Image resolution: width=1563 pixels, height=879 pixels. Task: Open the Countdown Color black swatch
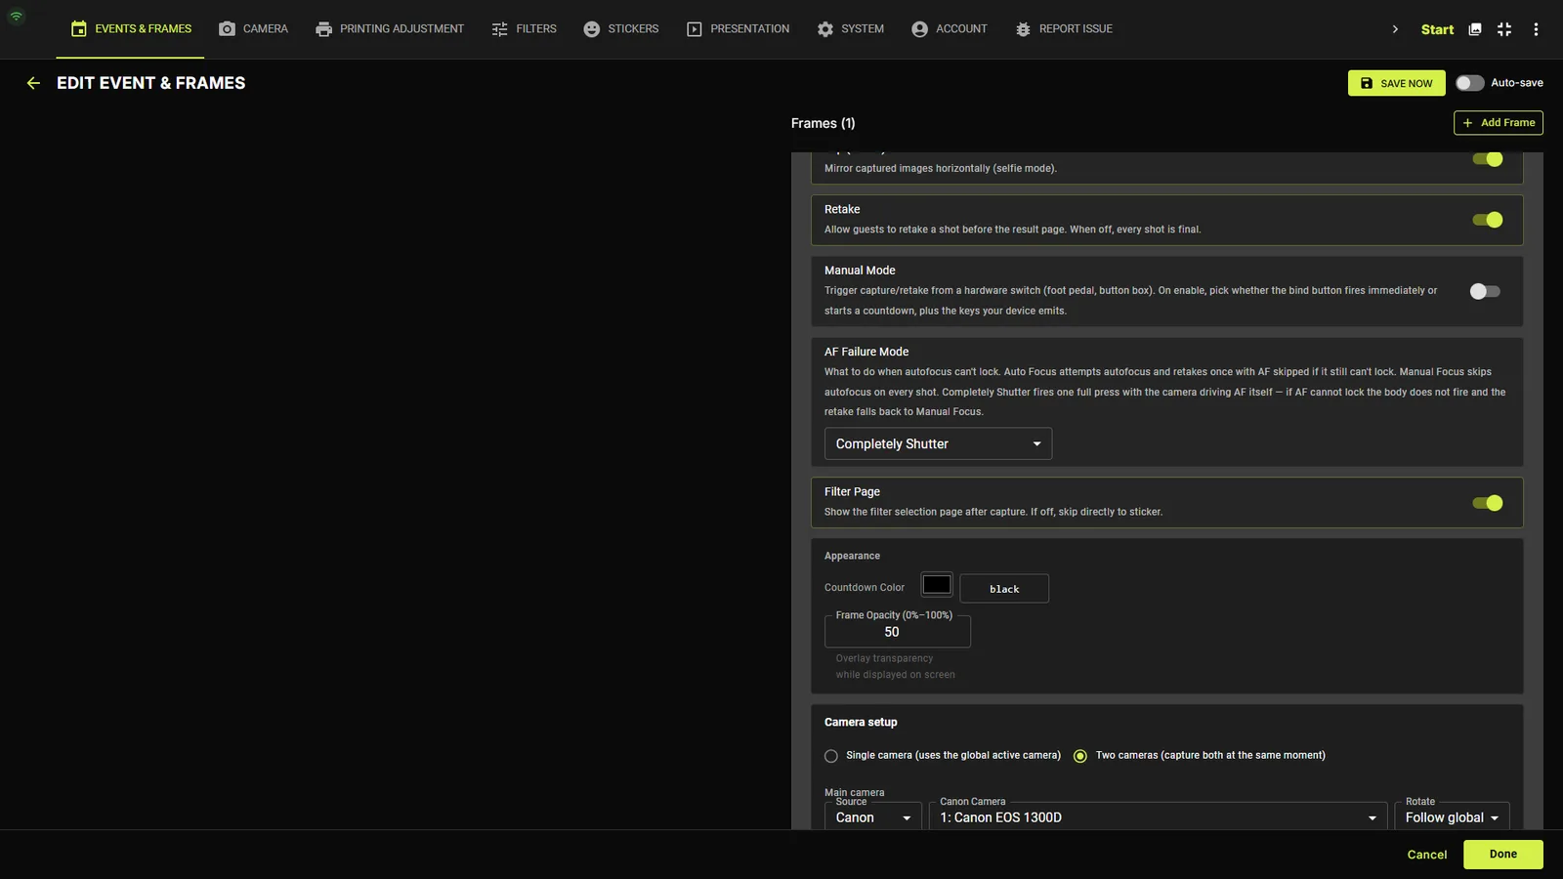[937, 585]
